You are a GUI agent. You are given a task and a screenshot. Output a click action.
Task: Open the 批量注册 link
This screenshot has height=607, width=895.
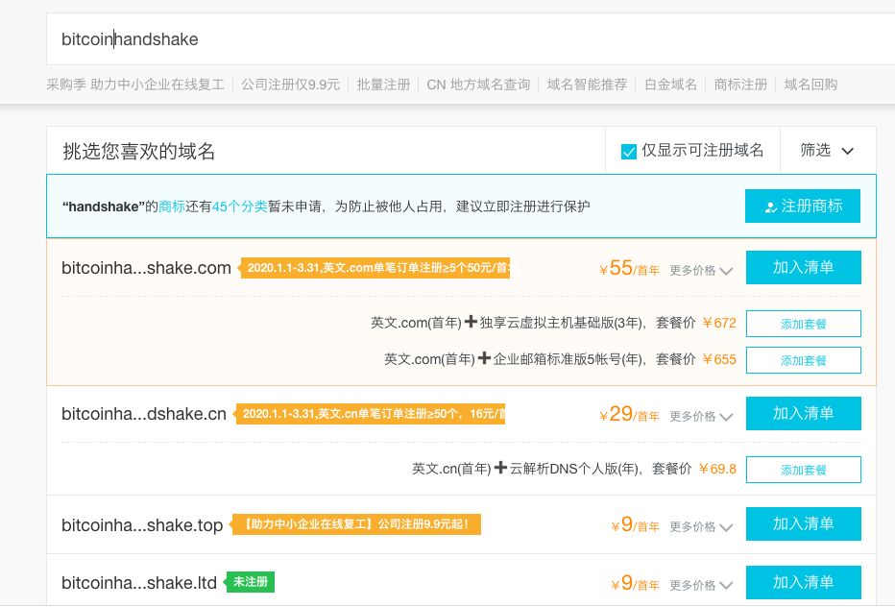383,85
